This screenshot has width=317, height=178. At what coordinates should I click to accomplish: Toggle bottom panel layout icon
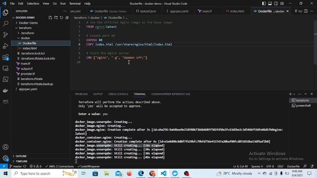269,3
